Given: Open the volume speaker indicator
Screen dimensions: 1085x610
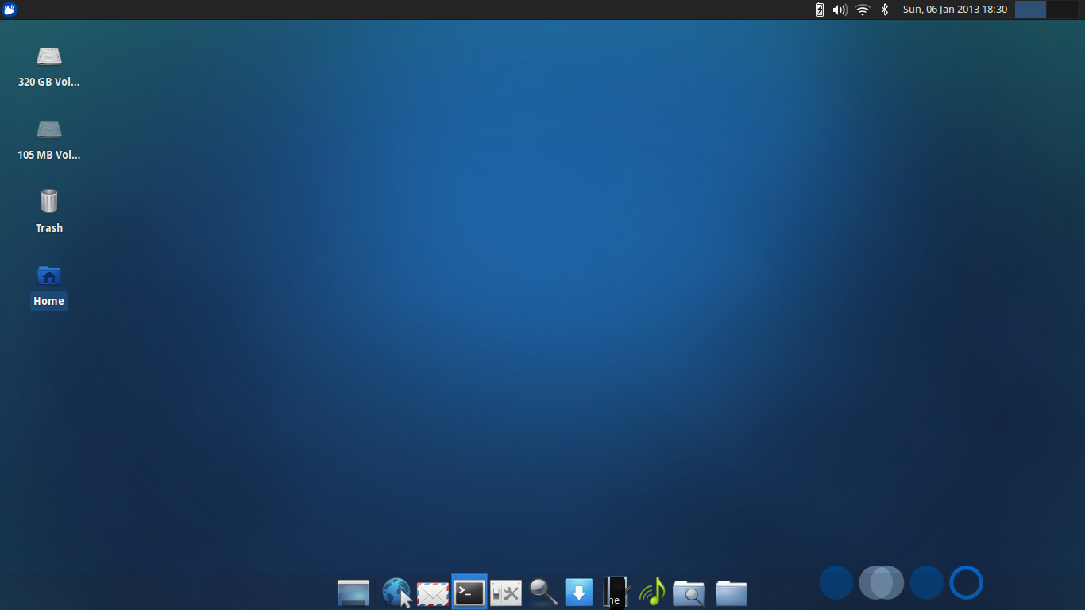Looking at the screenshot, I should (x=840, y=10).
